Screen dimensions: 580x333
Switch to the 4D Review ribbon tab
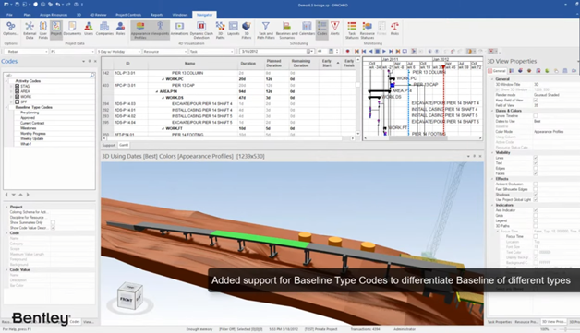pos(98,15)
